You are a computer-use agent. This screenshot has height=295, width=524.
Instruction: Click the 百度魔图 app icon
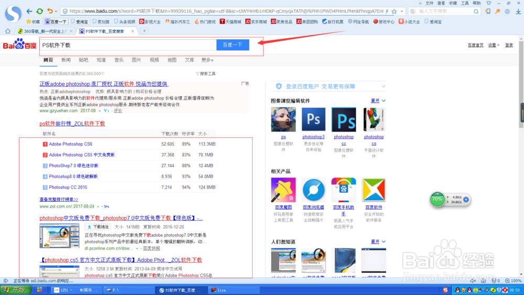(283, 190)
